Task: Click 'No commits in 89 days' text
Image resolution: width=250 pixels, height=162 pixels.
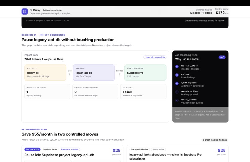Action: coord(38,76)
